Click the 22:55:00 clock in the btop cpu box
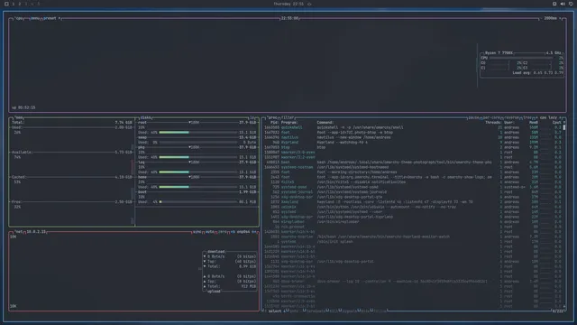 tap(289, 18)
